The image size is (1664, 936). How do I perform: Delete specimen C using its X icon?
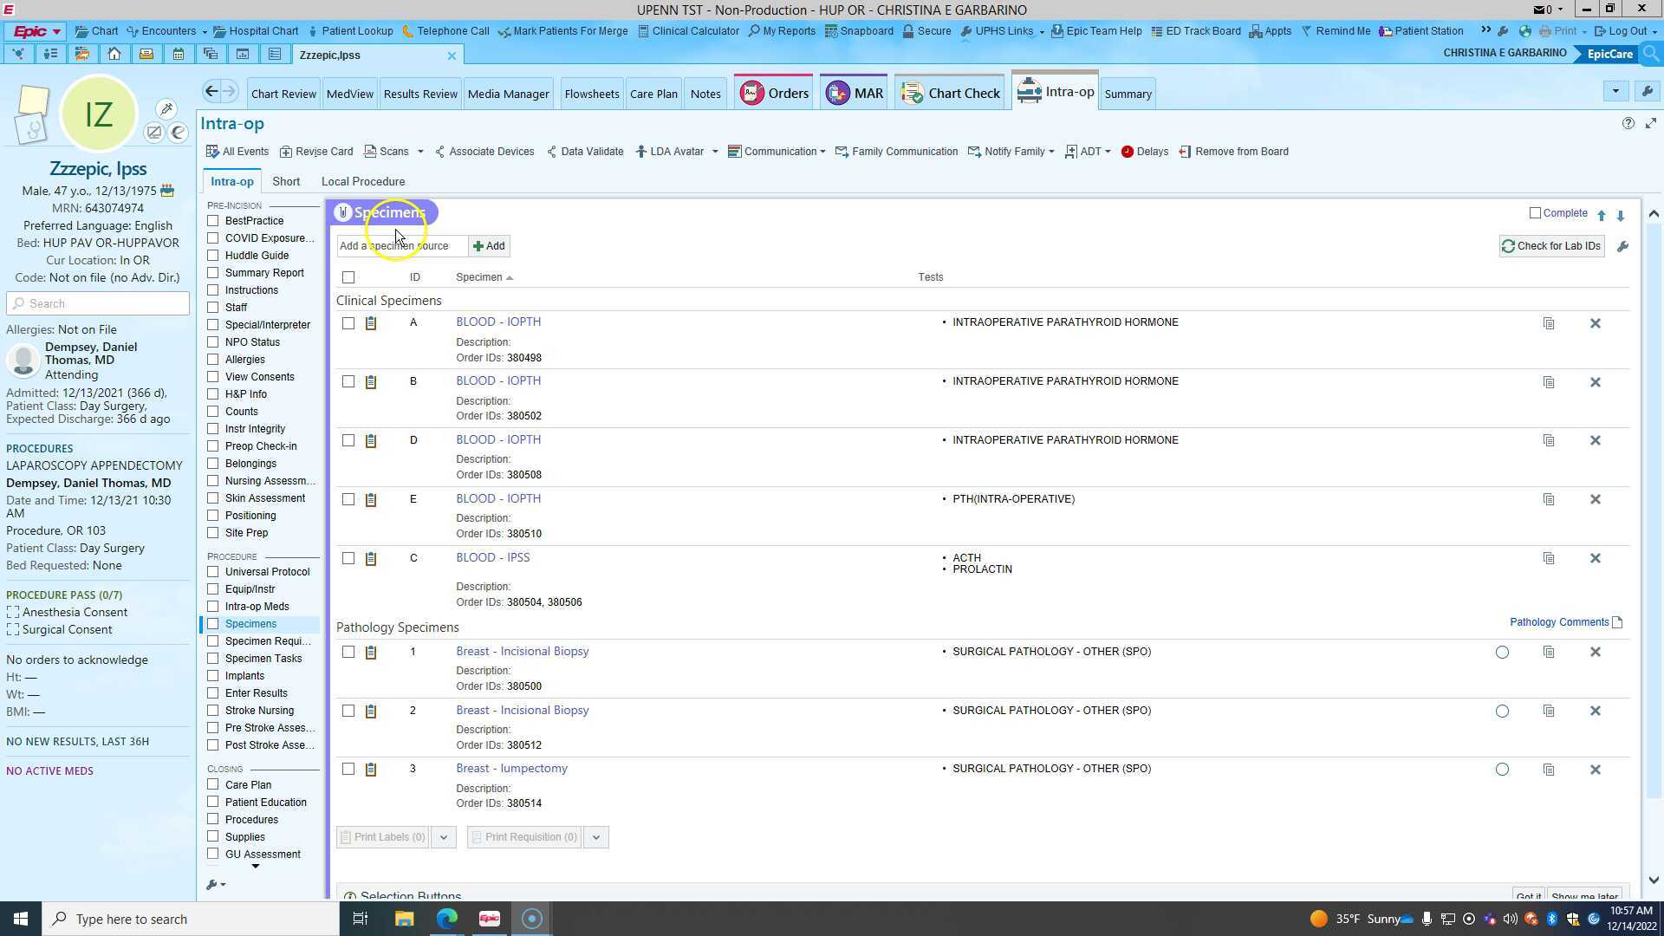click(x=1595, y=558)
